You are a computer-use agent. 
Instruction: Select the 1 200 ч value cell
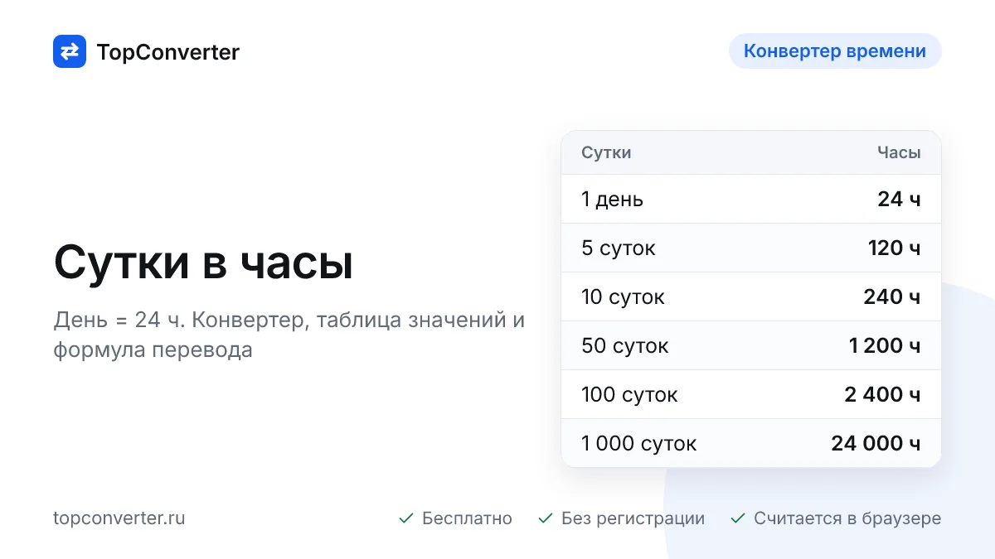click(x=885, y=346)
